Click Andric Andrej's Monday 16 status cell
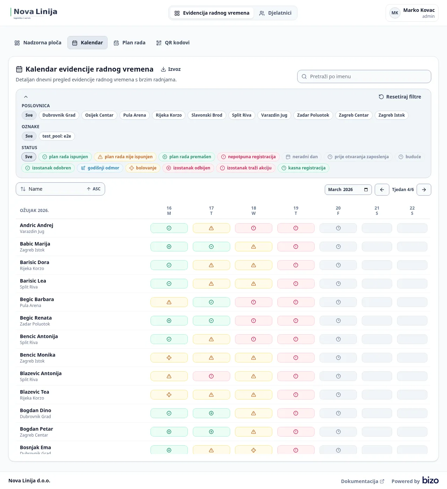The height and width of the screenshot is (489, 447). (169, 228)
